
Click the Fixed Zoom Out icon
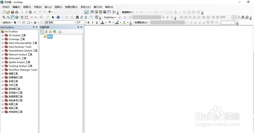point(26,17)
